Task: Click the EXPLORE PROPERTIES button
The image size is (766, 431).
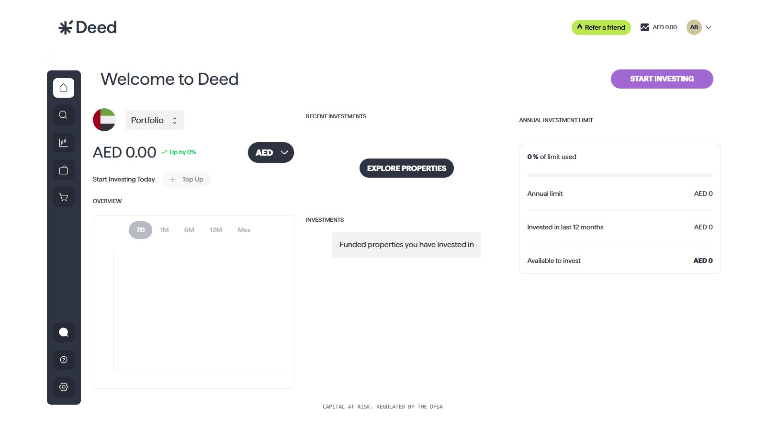Action: pos(406,168)
